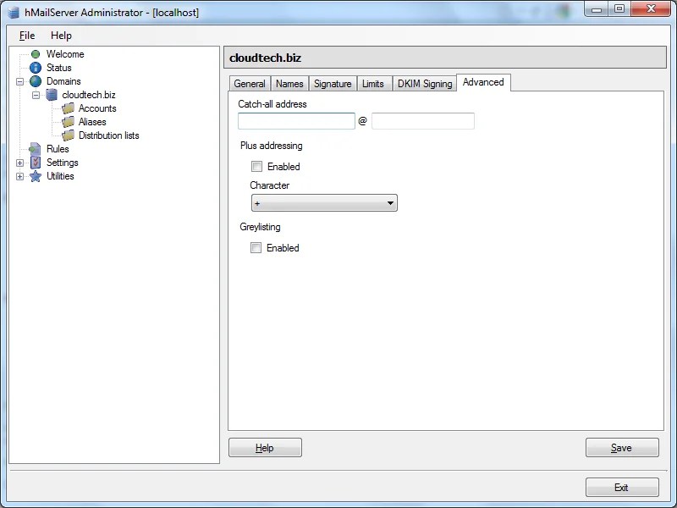This screenshot has height=508, width=677.
Task: Click the Accounts folder icon
Action: pyautogui.click(x=68, y=108)
